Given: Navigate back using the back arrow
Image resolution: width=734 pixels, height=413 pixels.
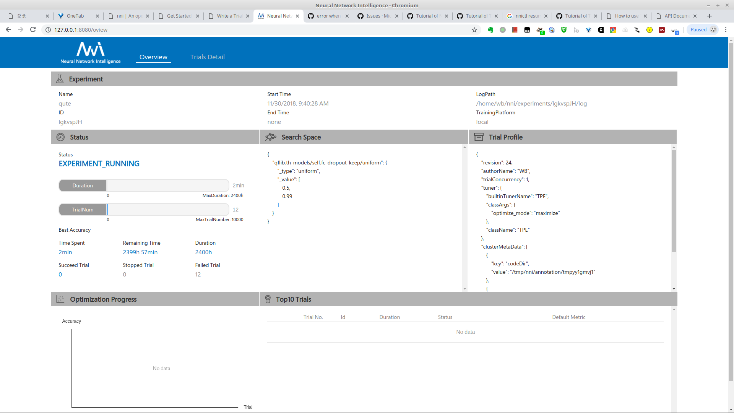Looking at the screenshot, I should [x=8, y=29].
